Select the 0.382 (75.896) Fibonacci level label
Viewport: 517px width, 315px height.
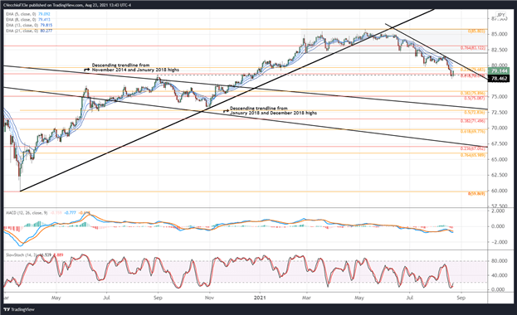click(x=473, y=94)
